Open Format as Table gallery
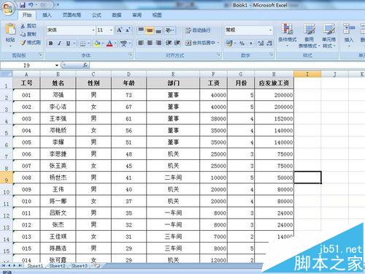 pyautogui.click(x=309, y=36)
